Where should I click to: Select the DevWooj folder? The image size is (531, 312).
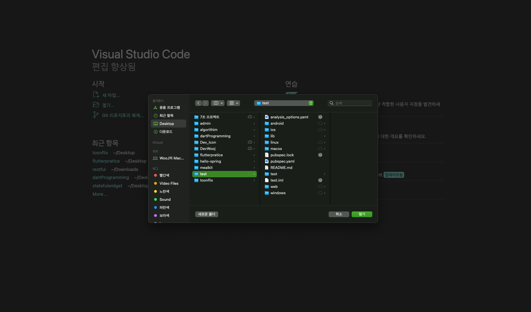click(x=225, y=149)
